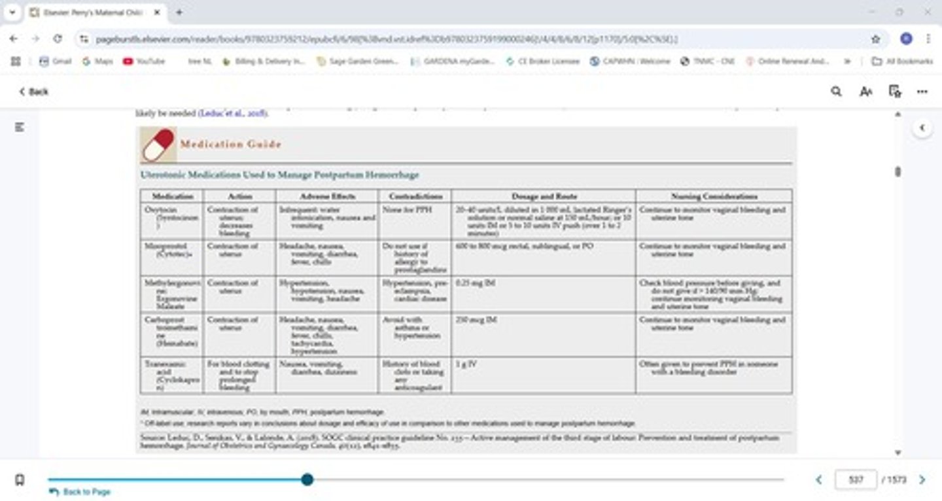The image size is (942, 501).
Task: Open the Gmail bookmark
Action: click(x=56, y=61)
